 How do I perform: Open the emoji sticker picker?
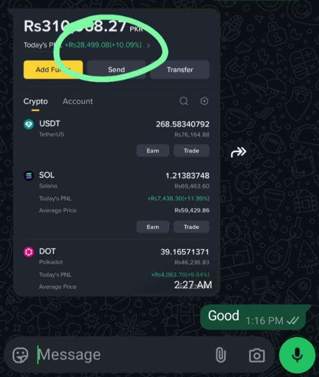click(x=20, y=355)
